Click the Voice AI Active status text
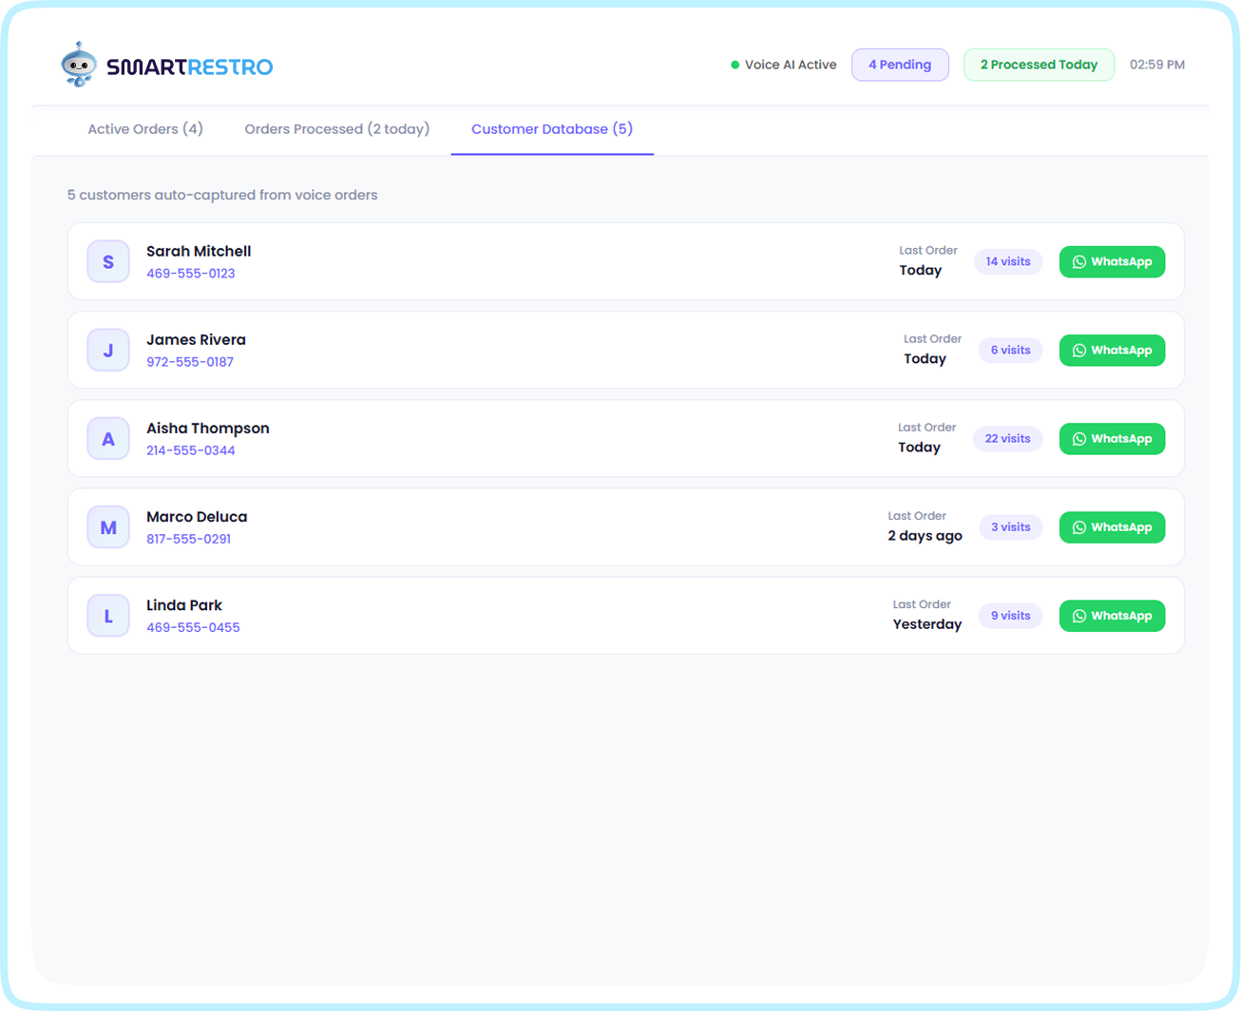Viewport: 1241px width, 1011px height. tap(791, 65)
